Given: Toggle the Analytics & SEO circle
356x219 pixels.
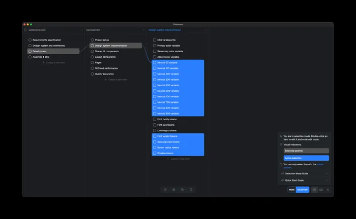Looking at the screenshot, I should click(30, 57).
